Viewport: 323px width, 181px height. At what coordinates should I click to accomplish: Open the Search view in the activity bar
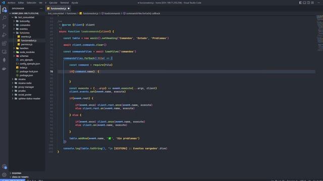4,18
